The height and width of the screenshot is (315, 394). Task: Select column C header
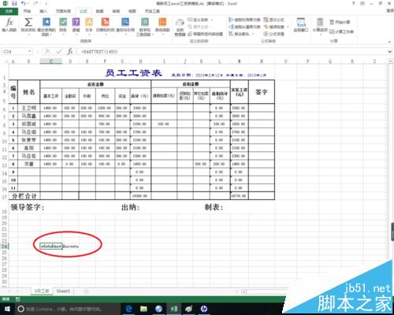[51, 61]
